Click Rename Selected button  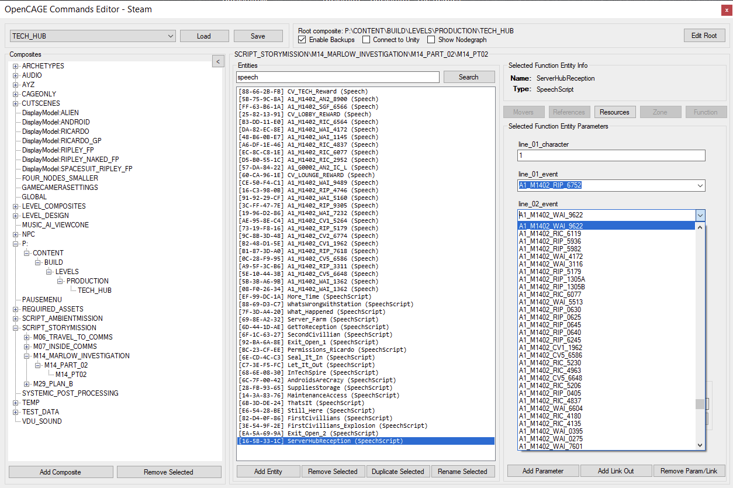pyautogui.click(x=463, y=472)
